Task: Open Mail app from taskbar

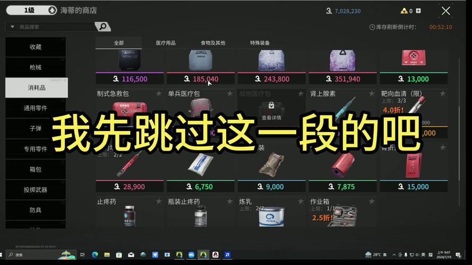Action: (x=131, y=254)
